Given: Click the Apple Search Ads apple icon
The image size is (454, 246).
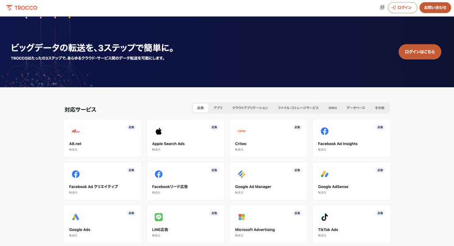Looking at the screenshot, I should pos(159,131).
